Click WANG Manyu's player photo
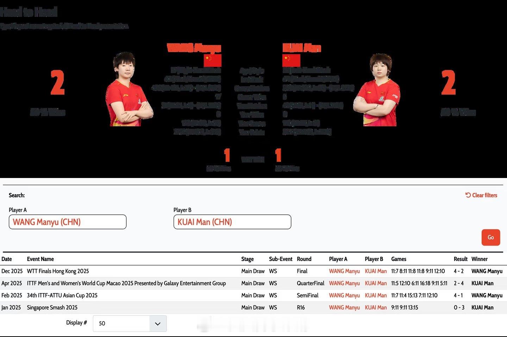Image resolution: width=507 pixels, height=337 pixels. [129, 89]
